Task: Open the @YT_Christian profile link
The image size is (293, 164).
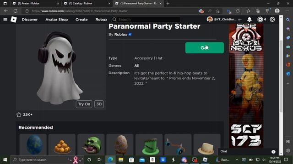Action: (225, 19)
